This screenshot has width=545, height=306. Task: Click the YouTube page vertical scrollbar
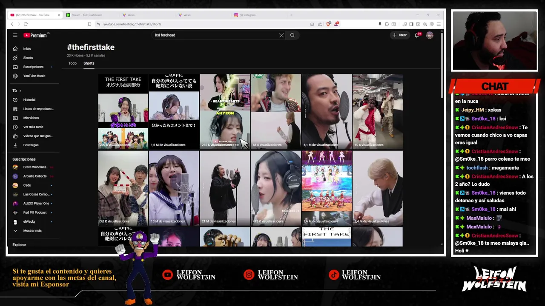coord(442,66)
